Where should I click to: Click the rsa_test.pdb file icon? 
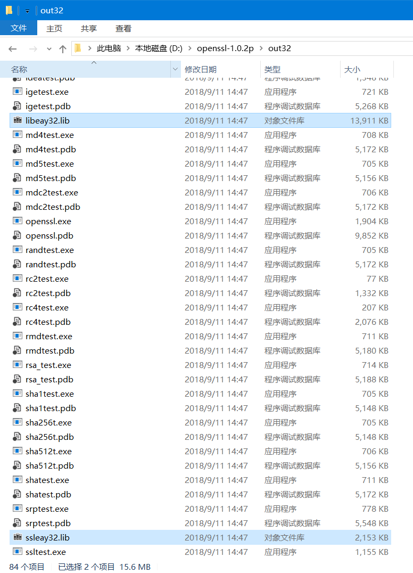click(17, 379)
